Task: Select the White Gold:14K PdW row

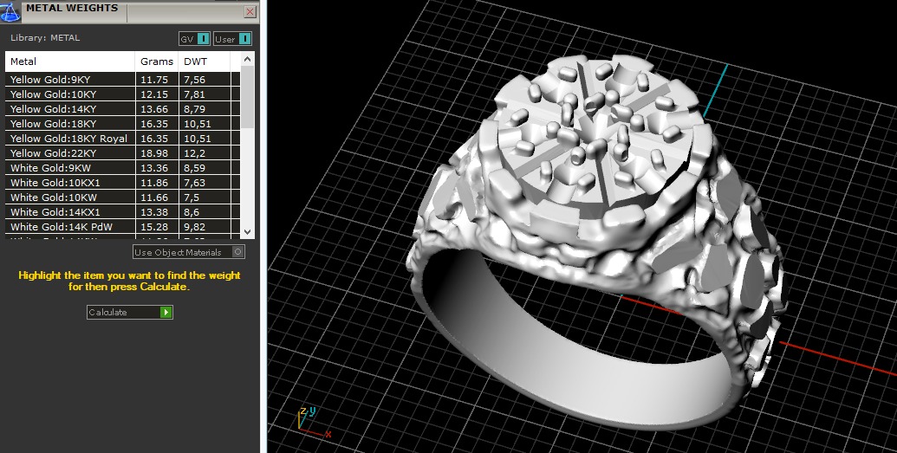Action: pyautogui.click(x=123, y=227)
